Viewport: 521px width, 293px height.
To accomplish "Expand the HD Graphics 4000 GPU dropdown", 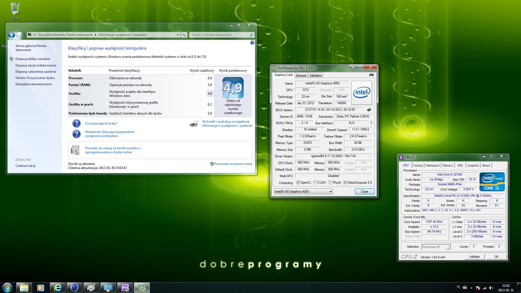I will pos(330,192).
